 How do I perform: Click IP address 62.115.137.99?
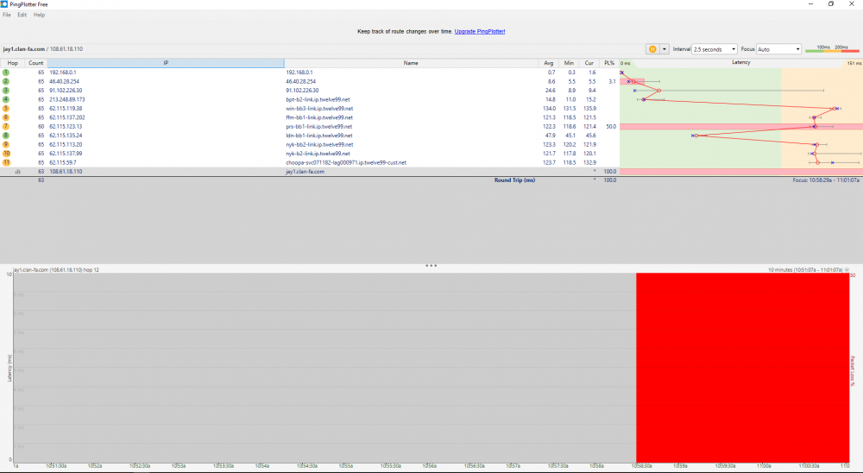pos(66,154)
